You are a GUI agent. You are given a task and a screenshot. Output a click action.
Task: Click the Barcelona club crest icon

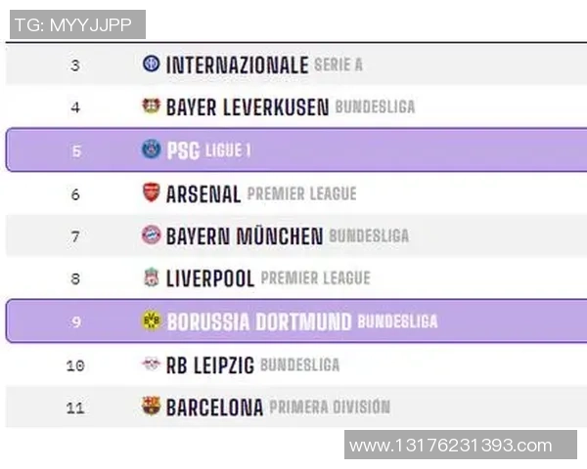pyautogui.click(x=151, y=406)
